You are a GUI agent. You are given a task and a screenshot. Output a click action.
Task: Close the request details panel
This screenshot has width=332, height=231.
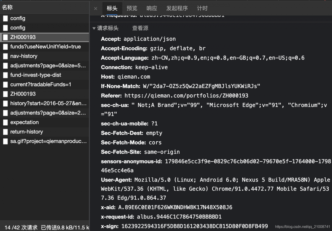(95, 9)
